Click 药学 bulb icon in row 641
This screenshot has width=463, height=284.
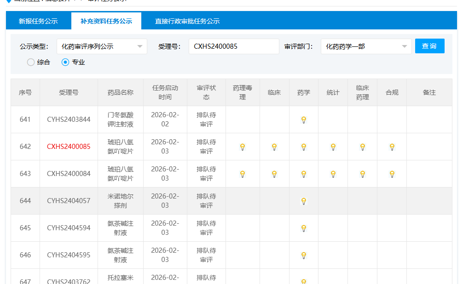(304, 120)
